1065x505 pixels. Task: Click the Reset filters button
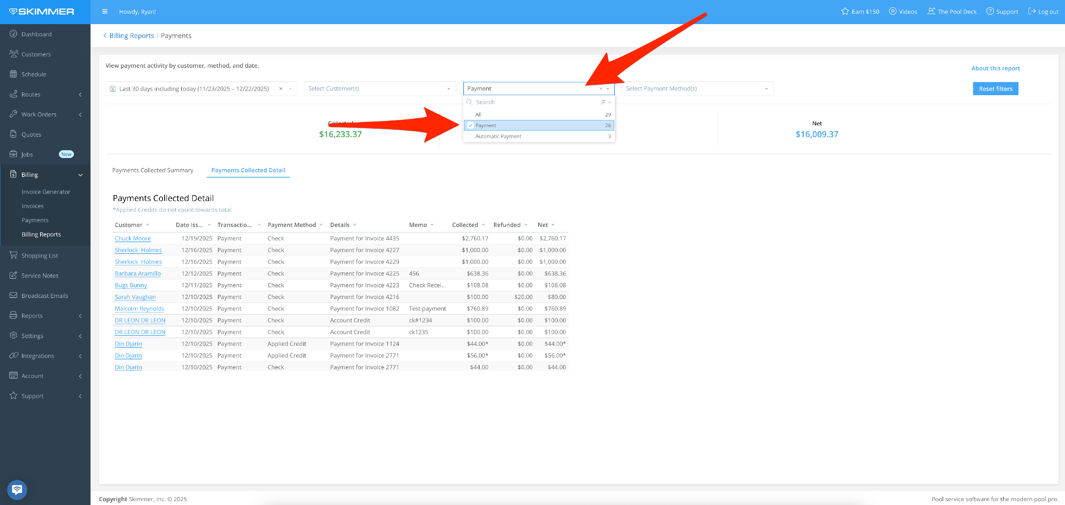(x=995, y=88)
